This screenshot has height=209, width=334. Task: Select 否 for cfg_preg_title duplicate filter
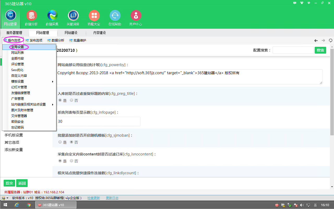pyautogui.click(x=71, y=100)
